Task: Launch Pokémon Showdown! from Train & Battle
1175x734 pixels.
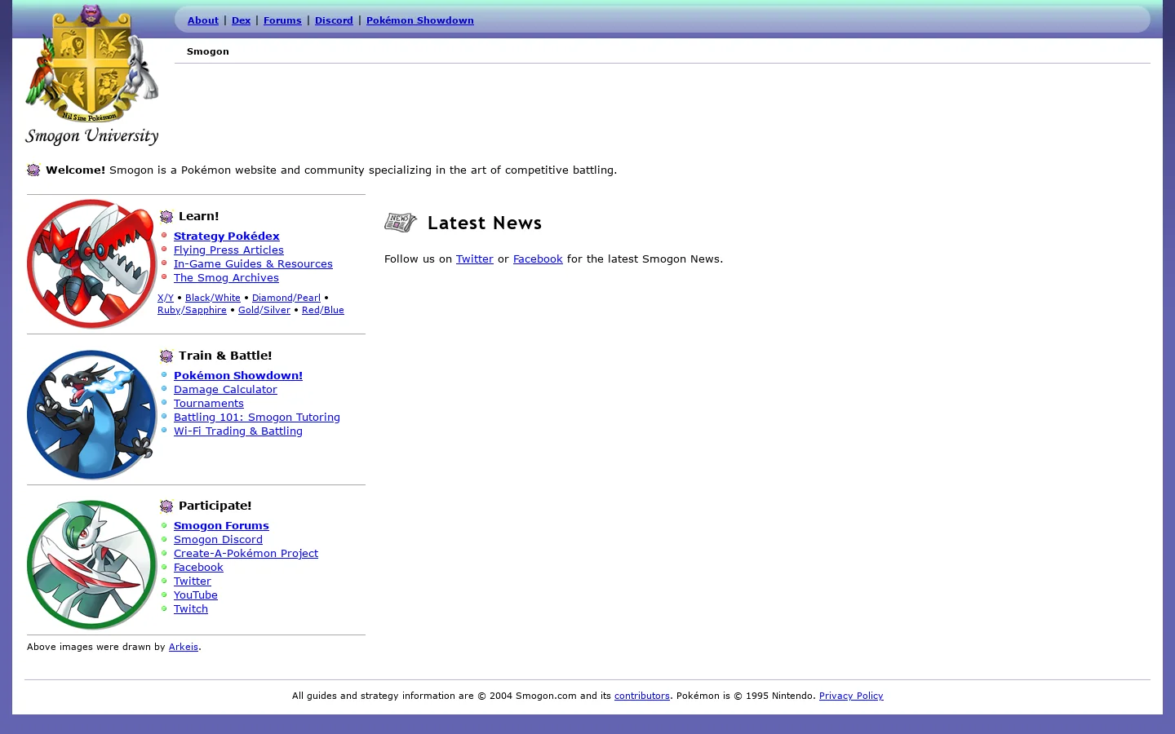Action: click(x=238, y=375)
